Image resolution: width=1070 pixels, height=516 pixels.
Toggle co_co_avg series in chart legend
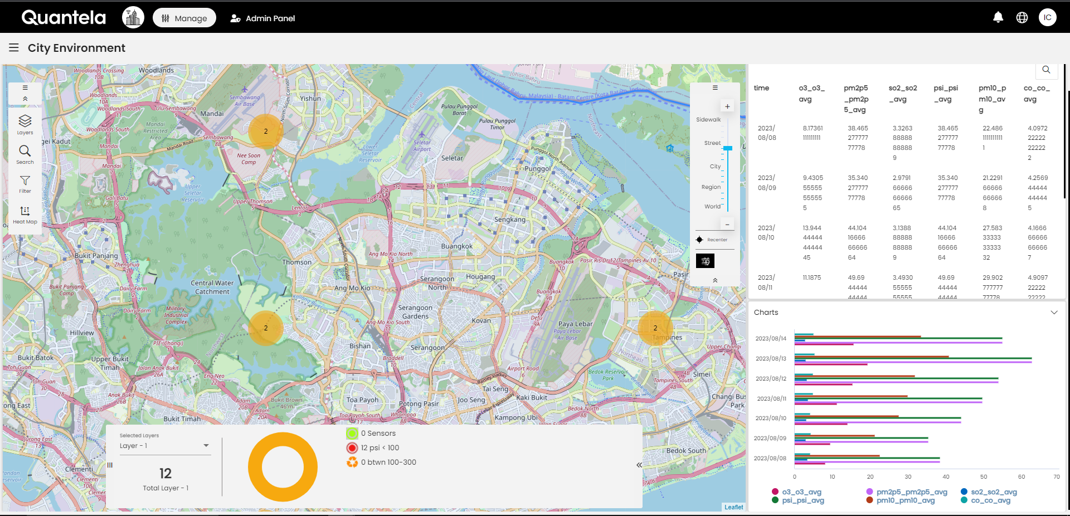click(x=986, y=500)
